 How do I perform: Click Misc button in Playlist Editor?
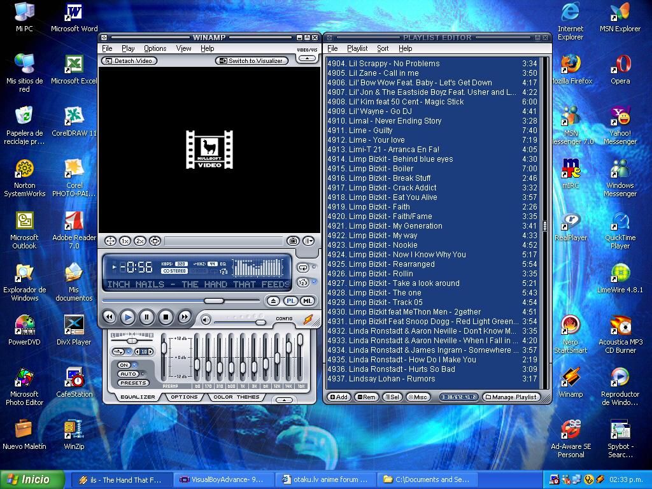418,397
